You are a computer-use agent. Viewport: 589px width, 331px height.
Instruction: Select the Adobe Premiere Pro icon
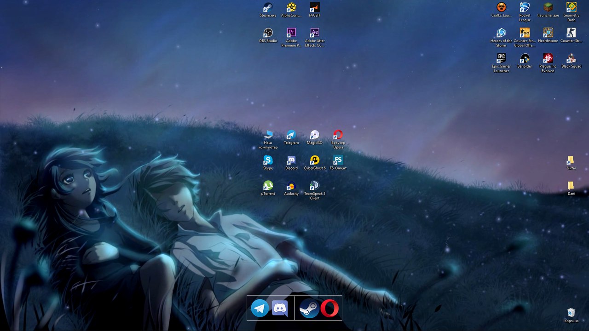point(291,38)
